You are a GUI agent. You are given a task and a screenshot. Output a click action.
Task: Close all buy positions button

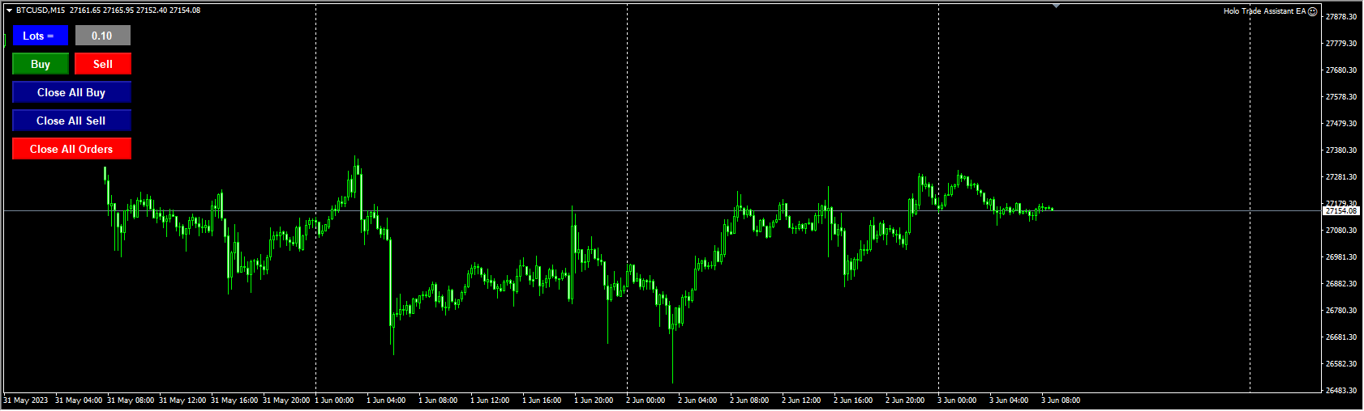(x=71, y=92)
